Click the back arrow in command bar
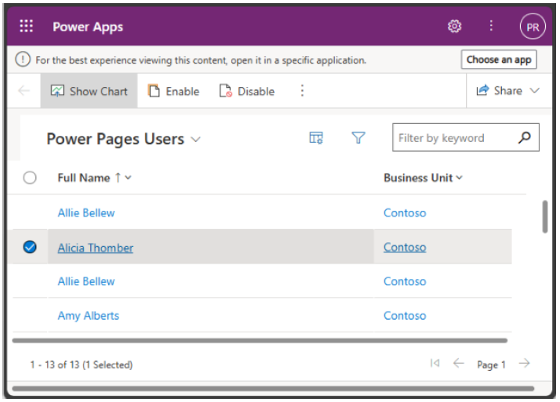 (x=24, y=91)
